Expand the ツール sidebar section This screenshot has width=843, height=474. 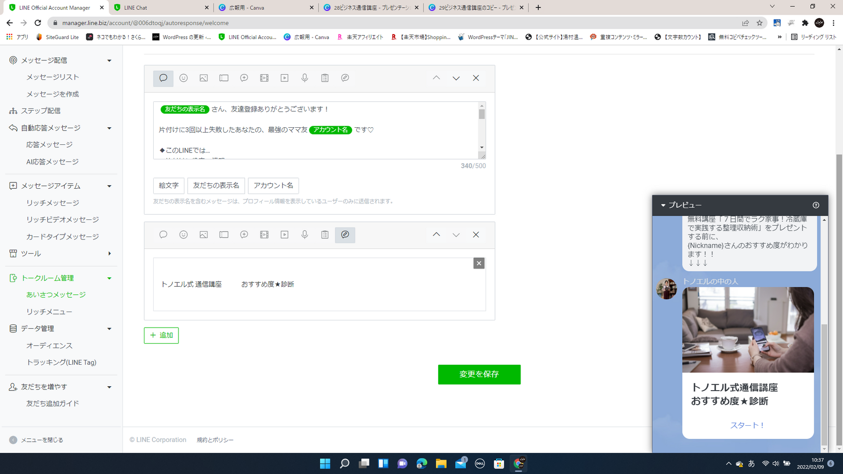point(109,254)
